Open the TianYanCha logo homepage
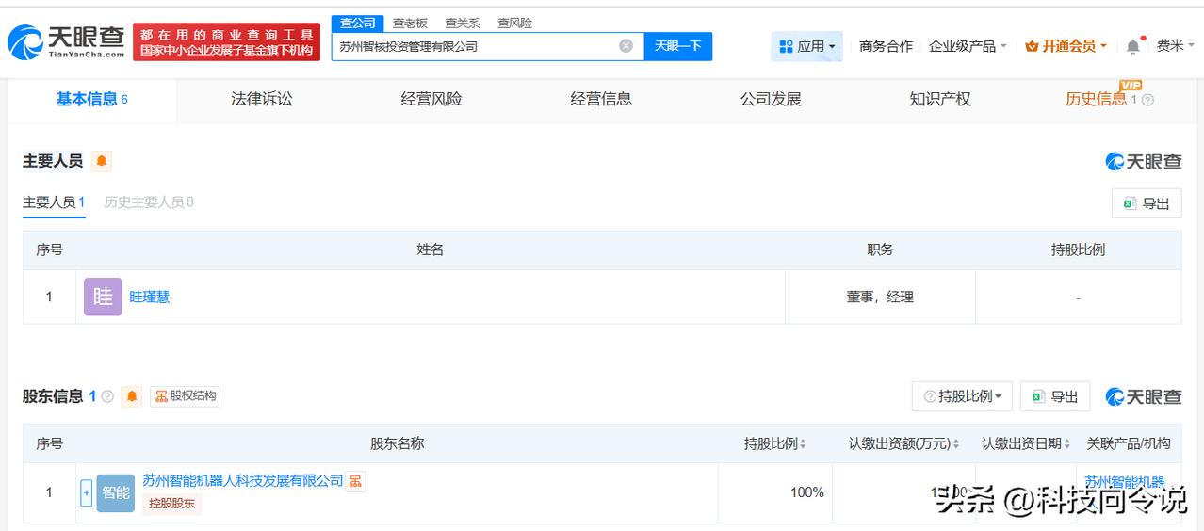The image size is (1204, 531). click(x=66, y=42)
